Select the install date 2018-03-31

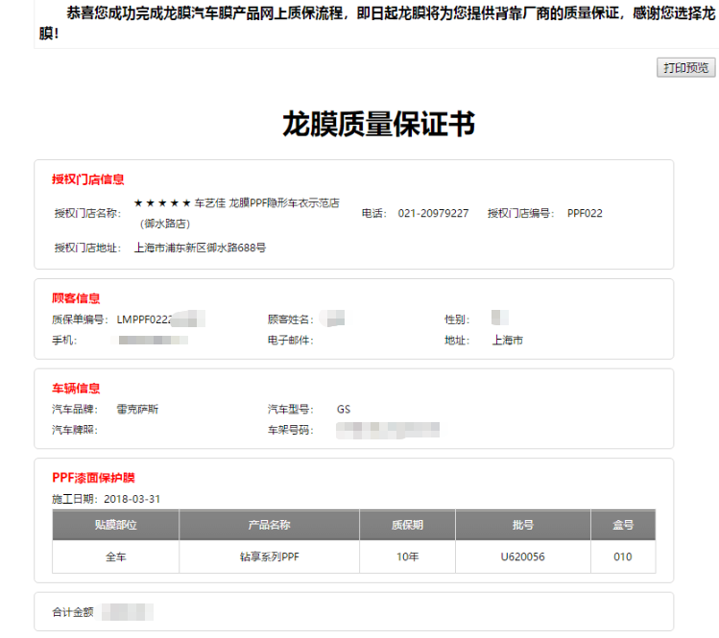click(132, 499)
